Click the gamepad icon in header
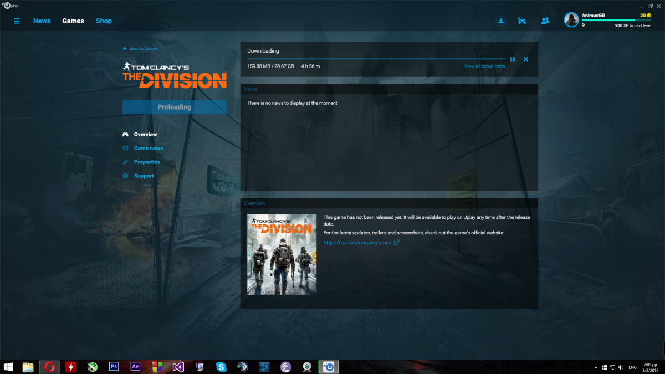The height and width of the screenshot is (374, 665). click(x=522, y=21)
